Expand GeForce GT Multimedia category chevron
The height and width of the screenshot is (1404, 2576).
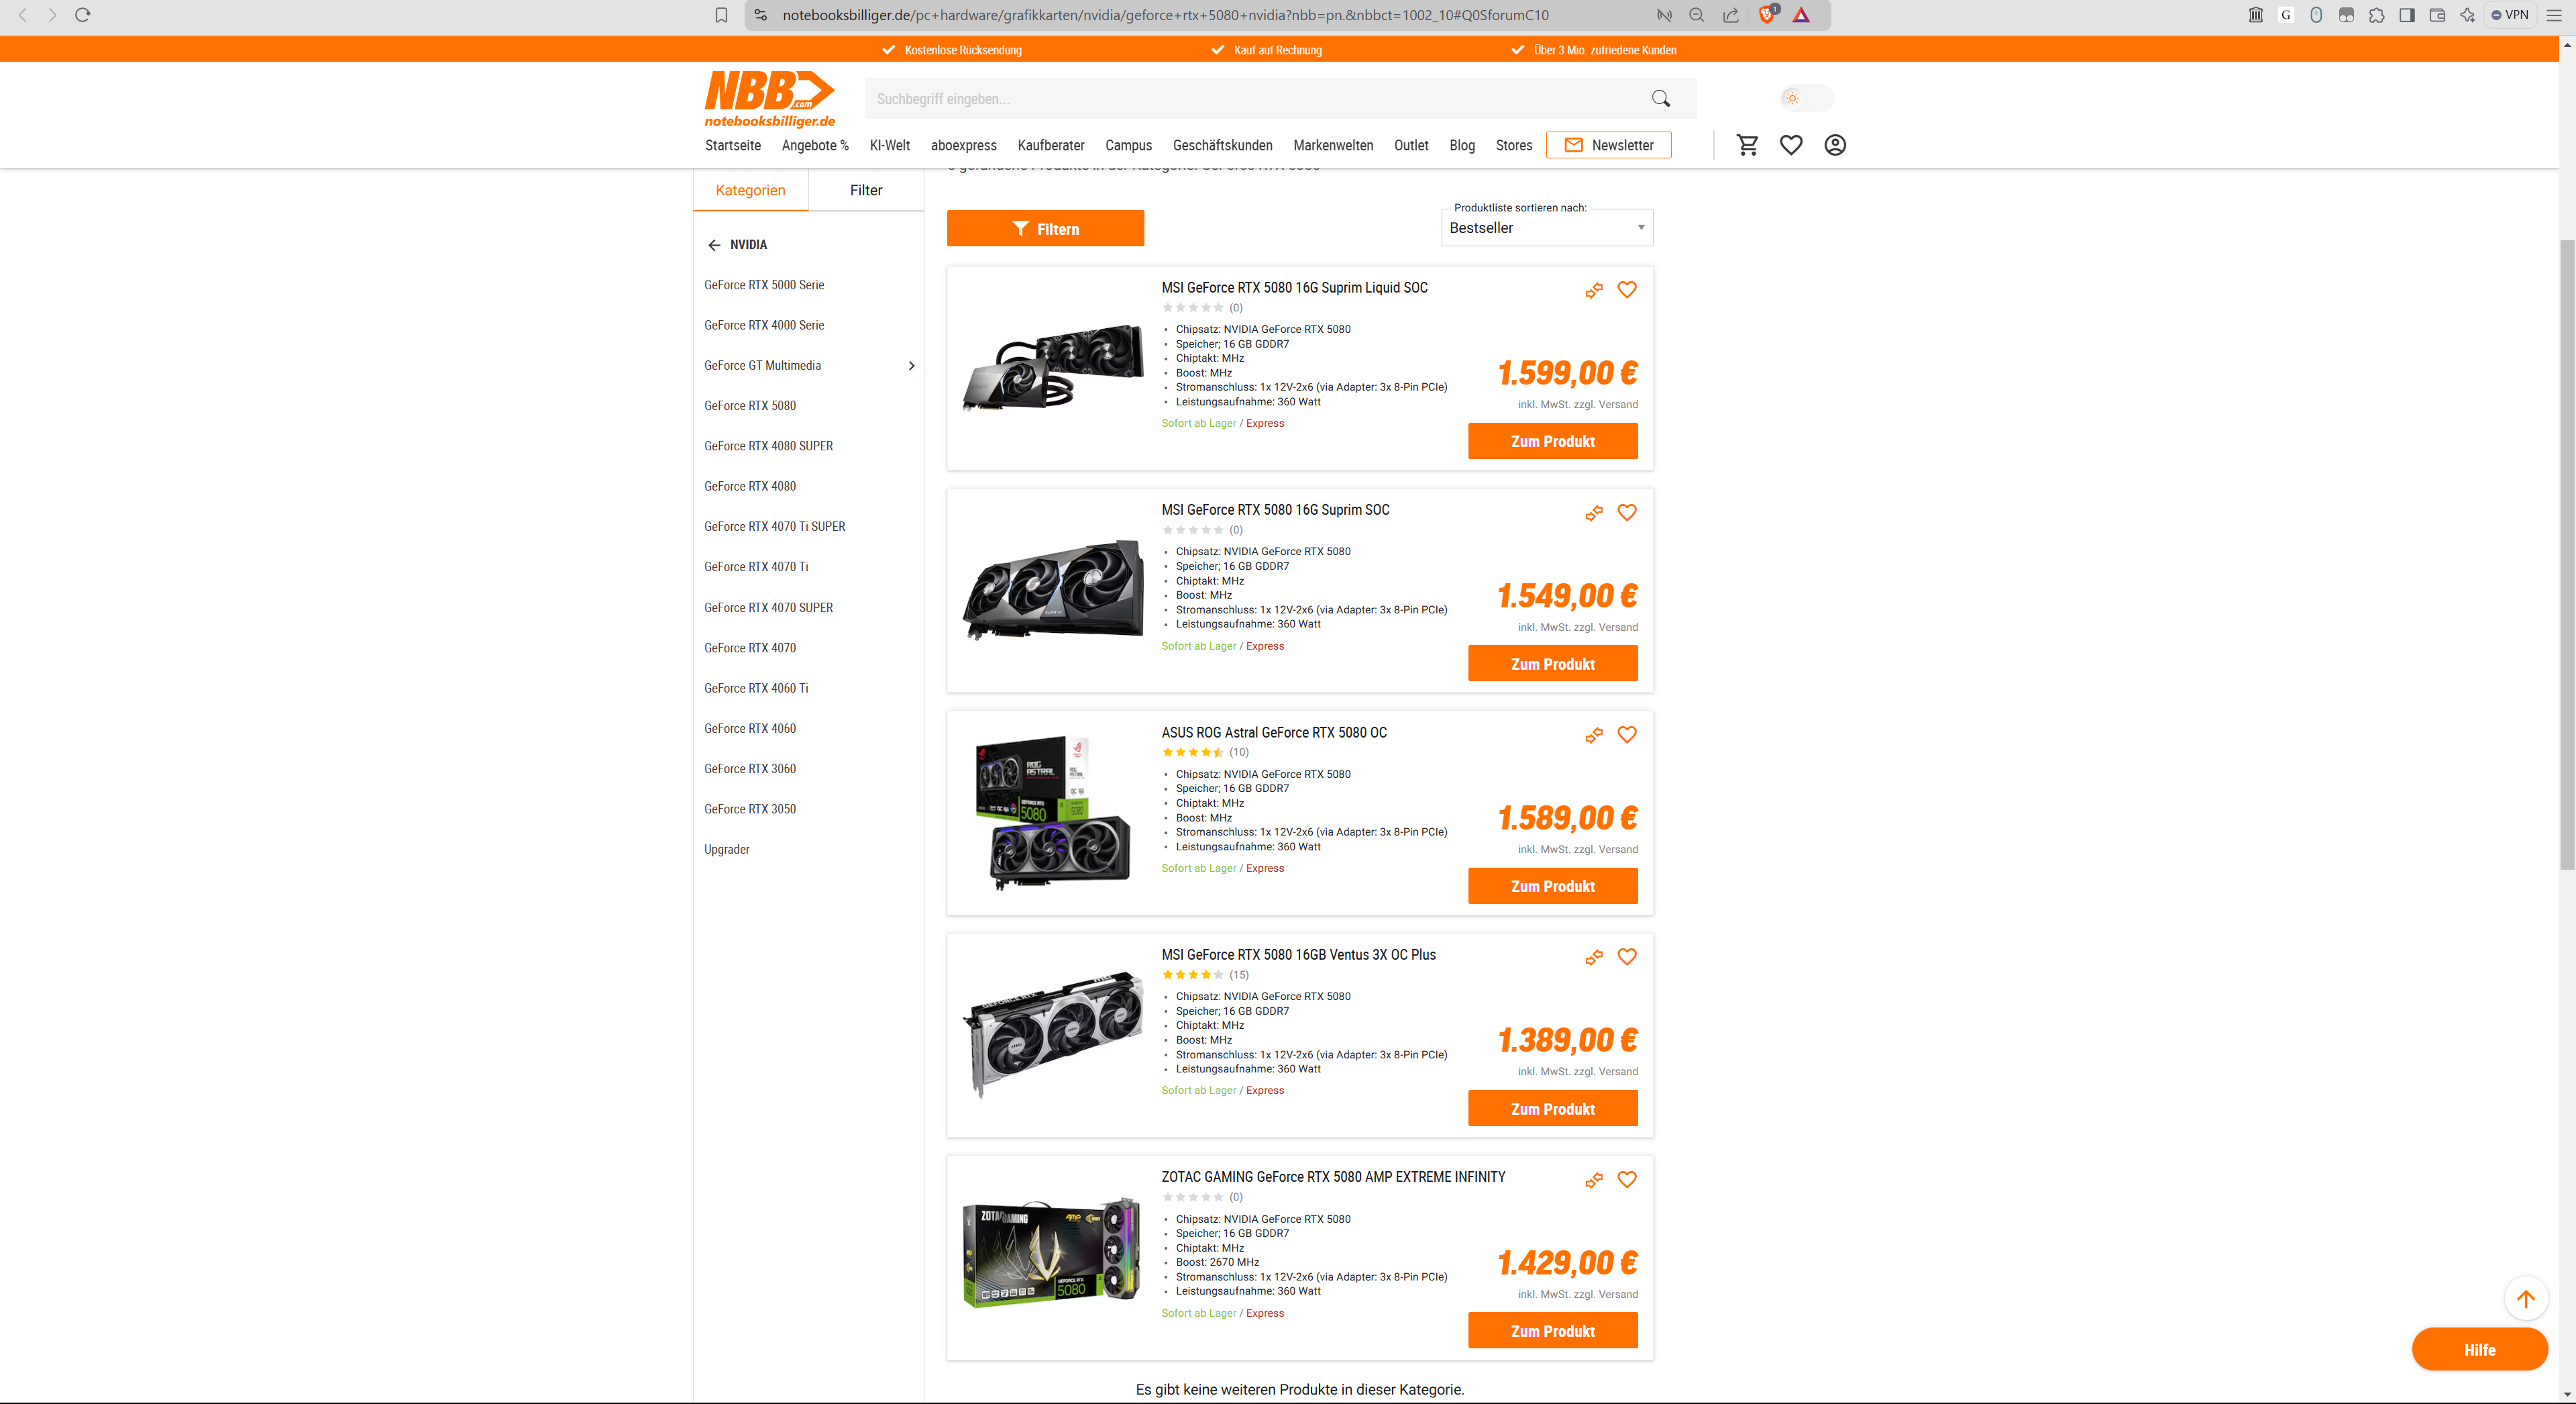(x=911, y=366)
